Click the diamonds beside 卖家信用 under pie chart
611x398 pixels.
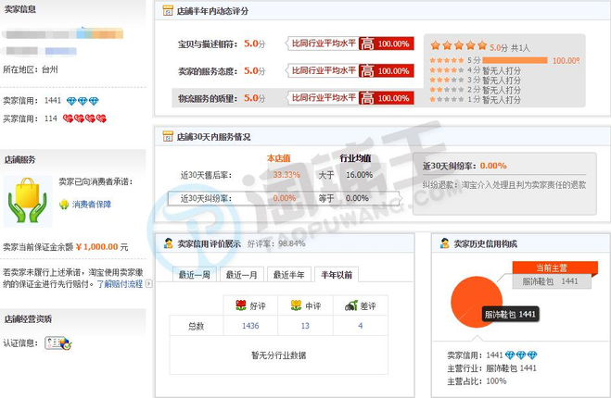pyautogui.click(x=521, y=355)
